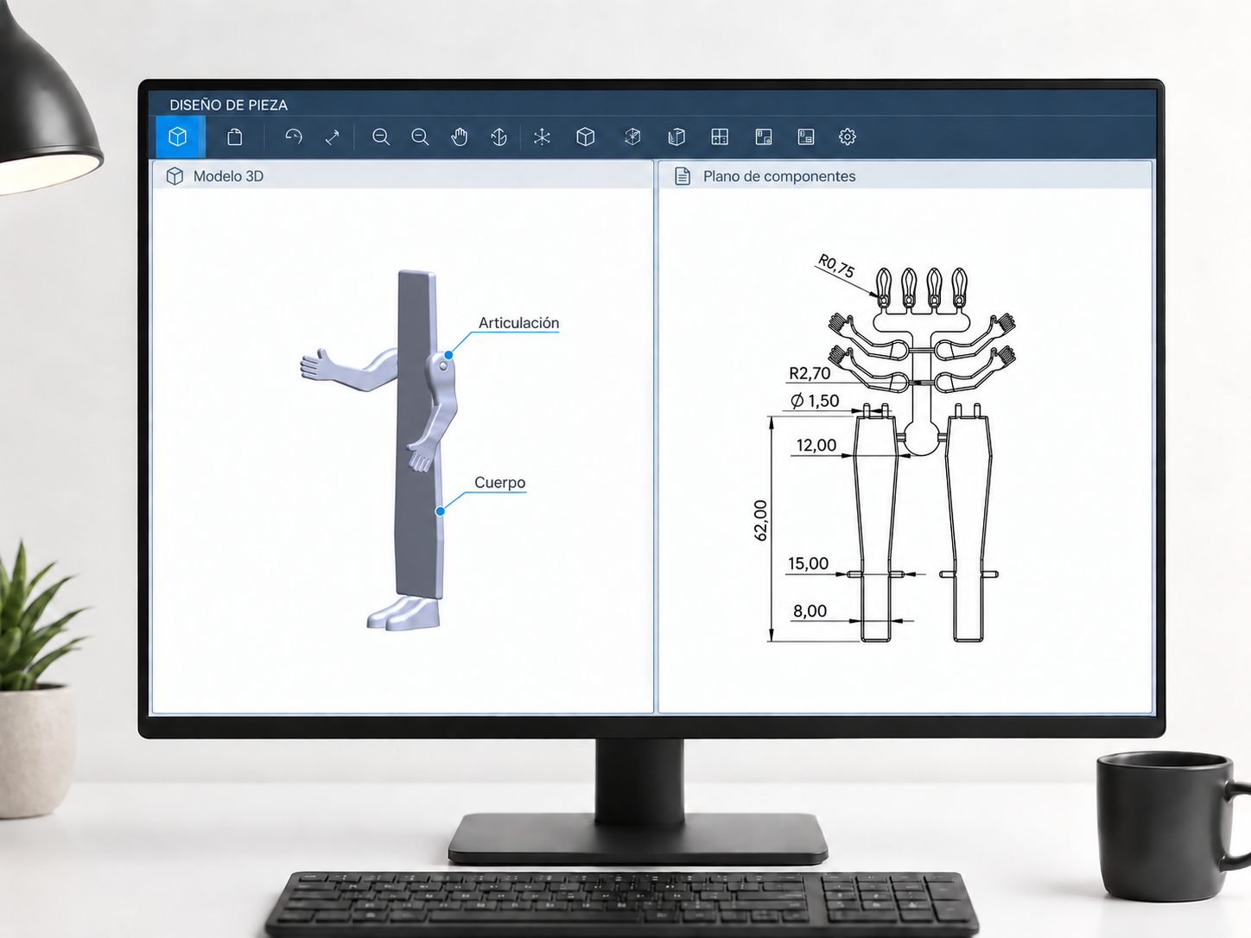Image resolution: width=1251 pixels, height=938 pixels.
Task: Click the Cuerpo annotation label
Action: click(x=500, y=483)
